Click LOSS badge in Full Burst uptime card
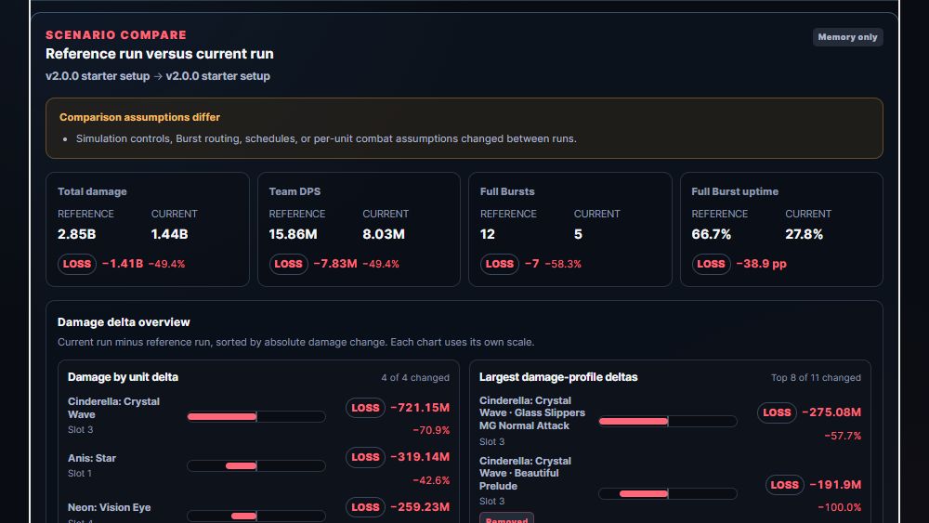929x523 pixels. pyautogui.click(x=711, y=264)
